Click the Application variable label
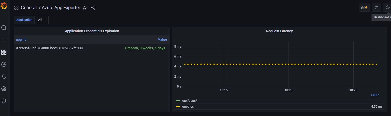Image resolution: width=391 pixels, height=116 pixels. (24, 20)
